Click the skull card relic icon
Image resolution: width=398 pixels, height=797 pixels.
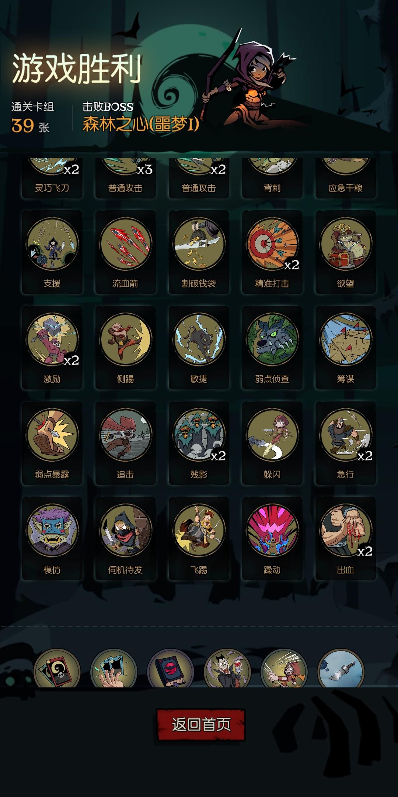57,669
